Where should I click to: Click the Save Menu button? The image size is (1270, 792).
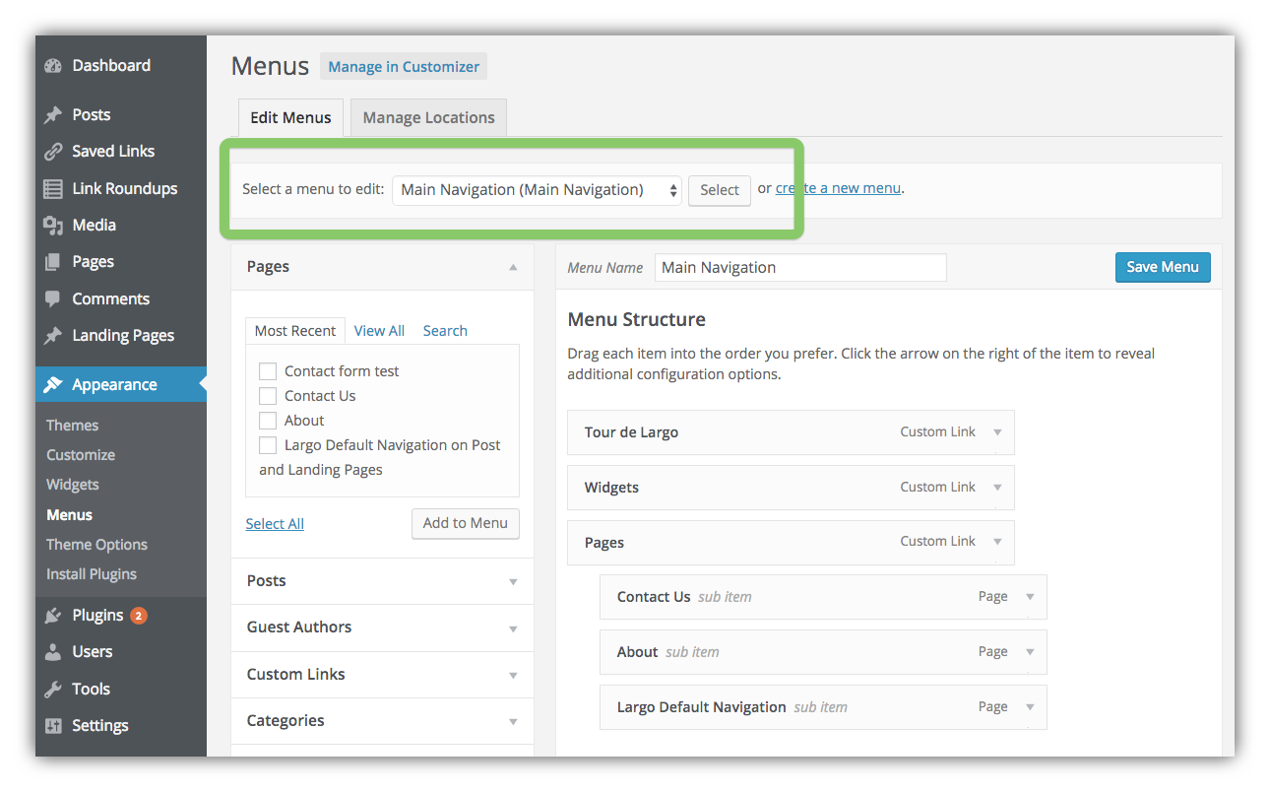point(1163,267)
